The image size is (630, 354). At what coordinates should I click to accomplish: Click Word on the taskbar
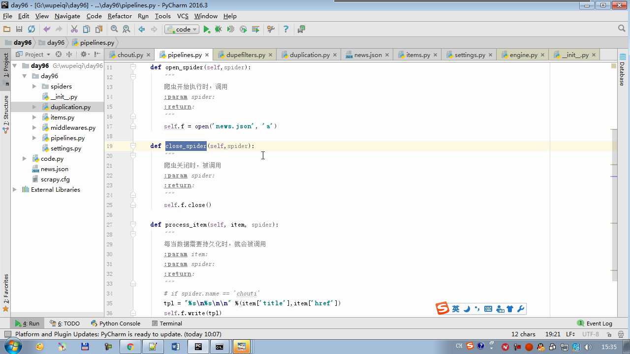pyautogui.click(x=175, y=347)
